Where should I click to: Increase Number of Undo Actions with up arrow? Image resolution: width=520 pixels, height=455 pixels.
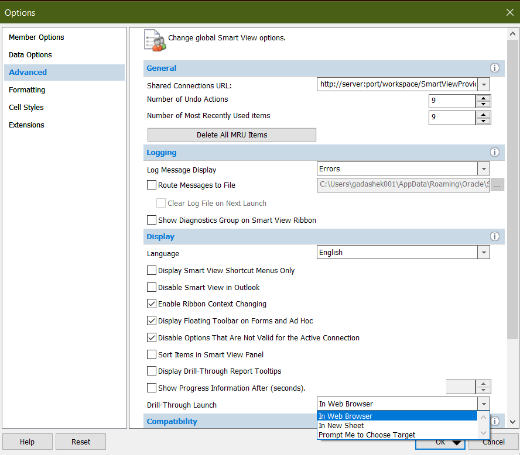click(483, 98)
